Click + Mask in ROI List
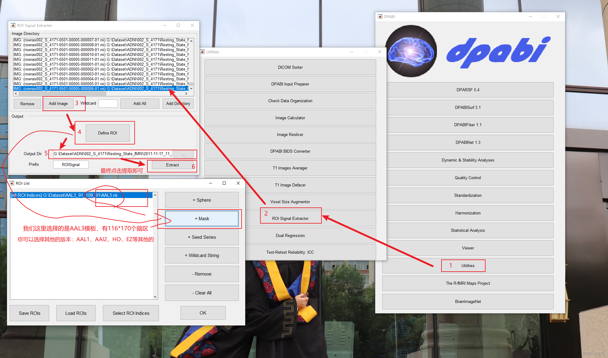The image size is (608, 358). (202, 219)
